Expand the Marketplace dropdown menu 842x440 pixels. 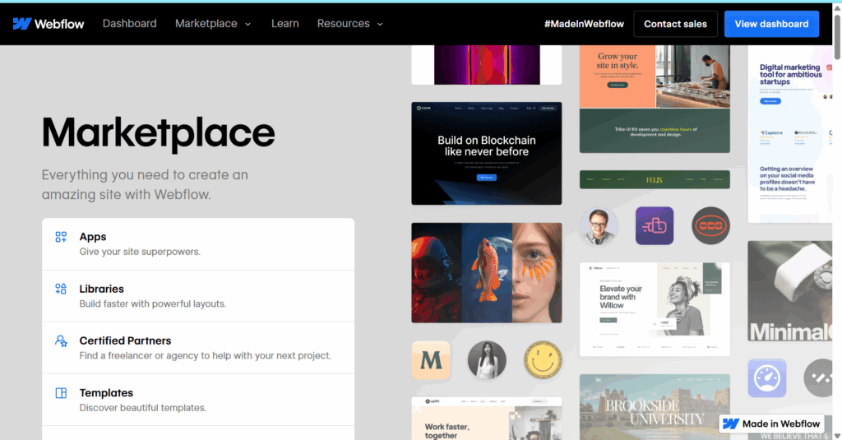[x=213, y=24]
